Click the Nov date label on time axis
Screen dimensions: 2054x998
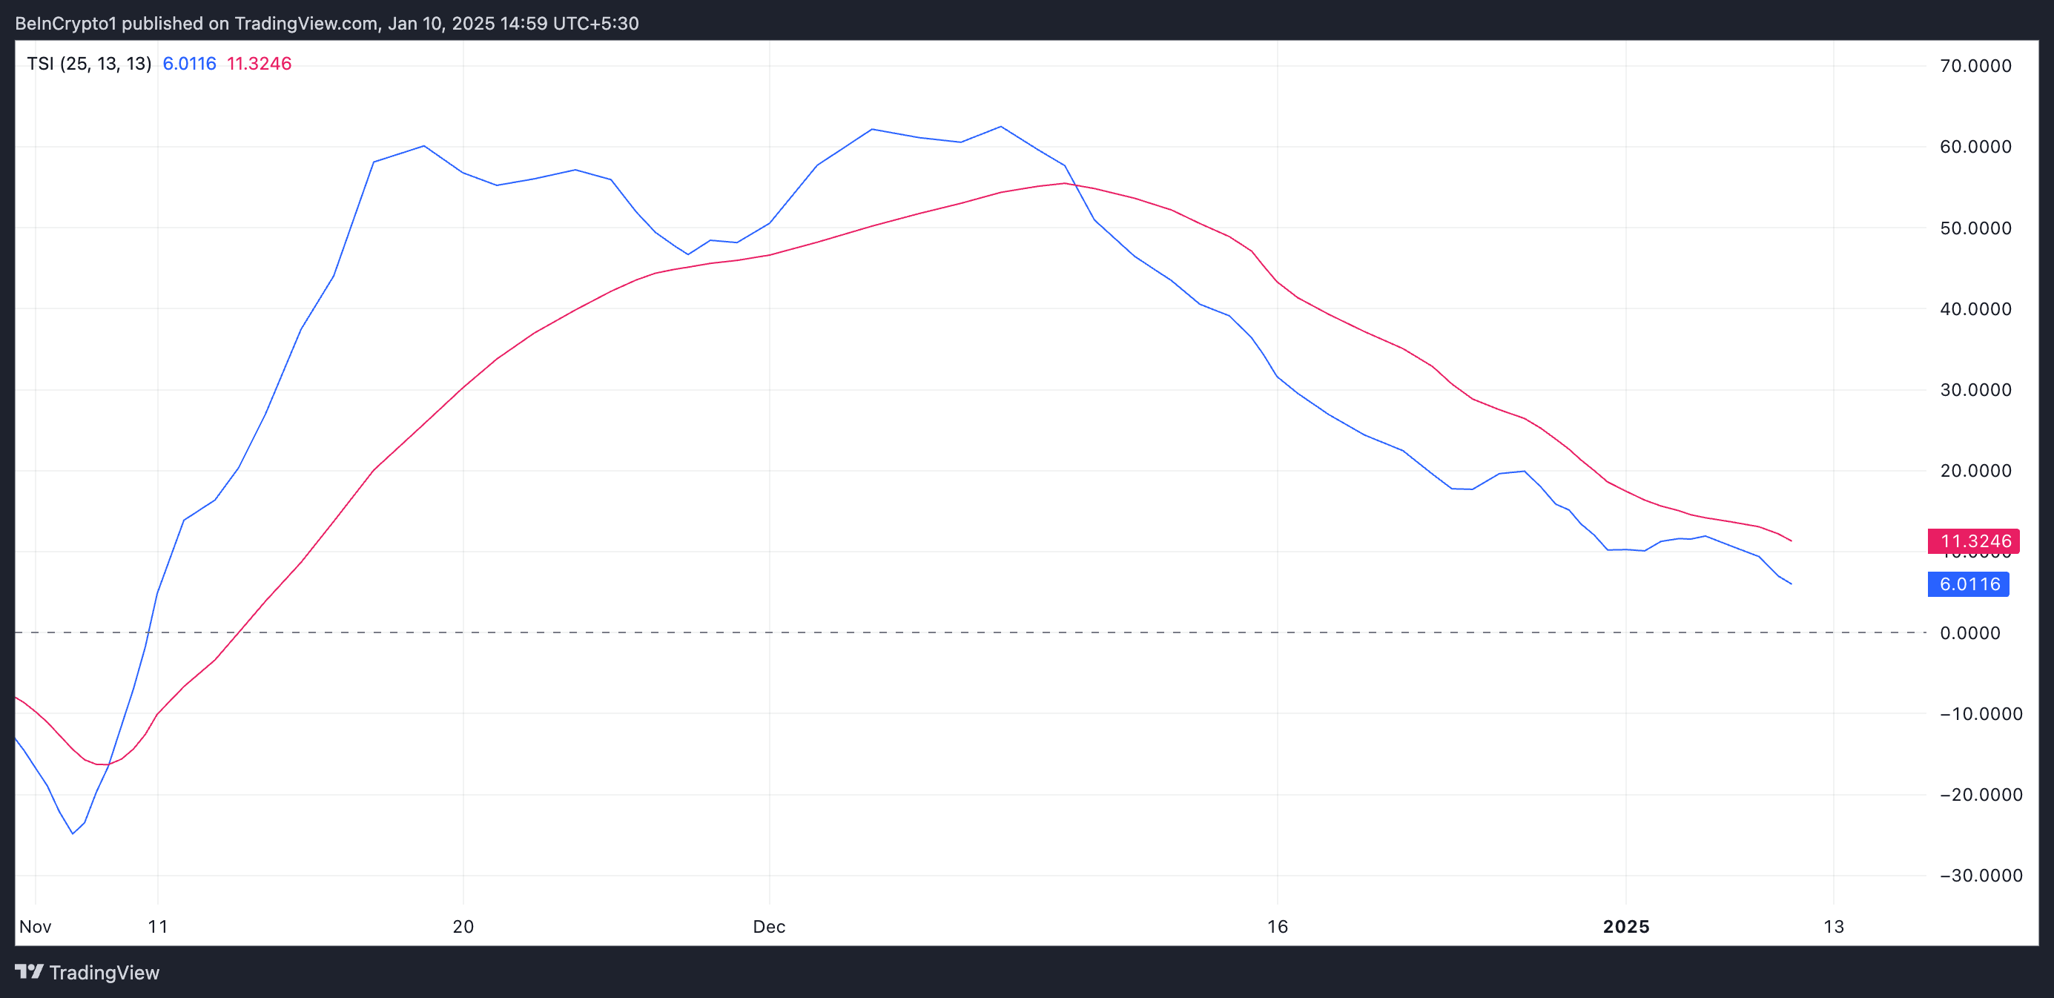click(35, 926)
